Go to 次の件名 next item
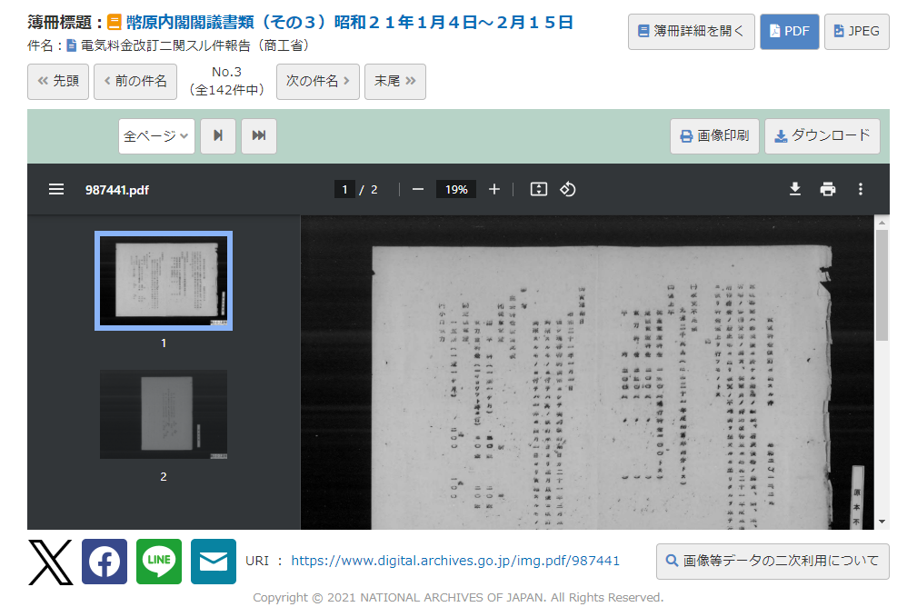This screenshot has height=607, width=917. click(x=317, y=82)
